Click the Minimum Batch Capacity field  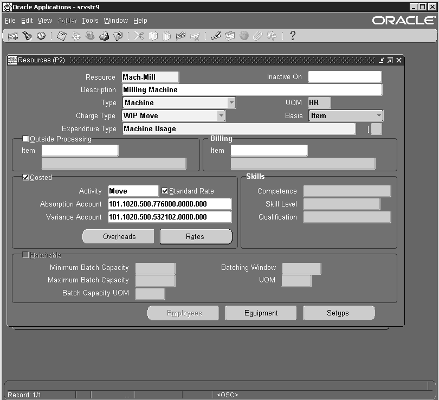pos(155,268)
